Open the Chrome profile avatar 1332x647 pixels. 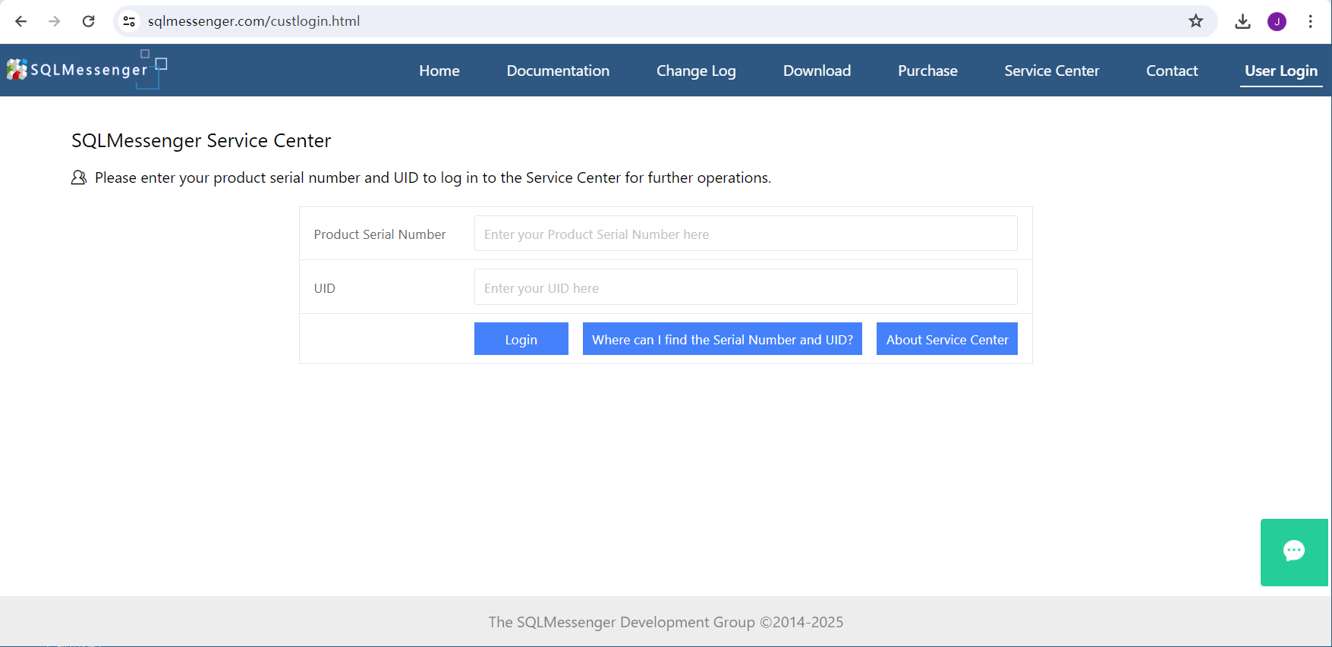point(1277,21)
